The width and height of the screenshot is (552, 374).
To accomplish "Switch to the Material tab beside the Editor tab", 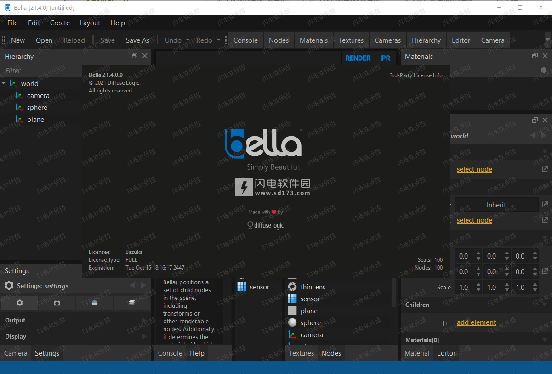I will click(417, 353).
